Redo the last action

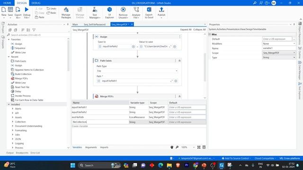(51, 13)
